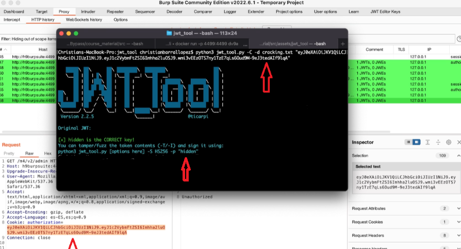
Task: Open the Logger tab
Action: [230, 12]
